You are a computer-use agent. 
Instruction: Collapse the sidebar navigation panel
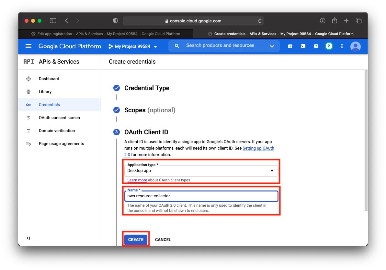click(x=28, y=238)
